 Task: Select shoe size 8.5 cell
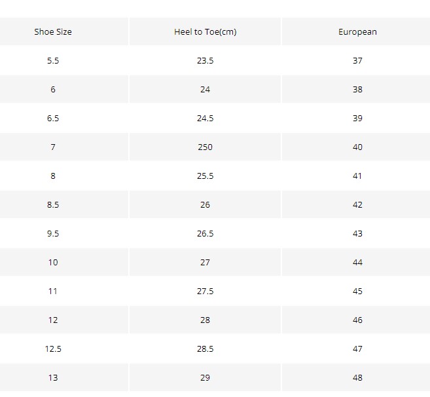click(x=53, y=205)
